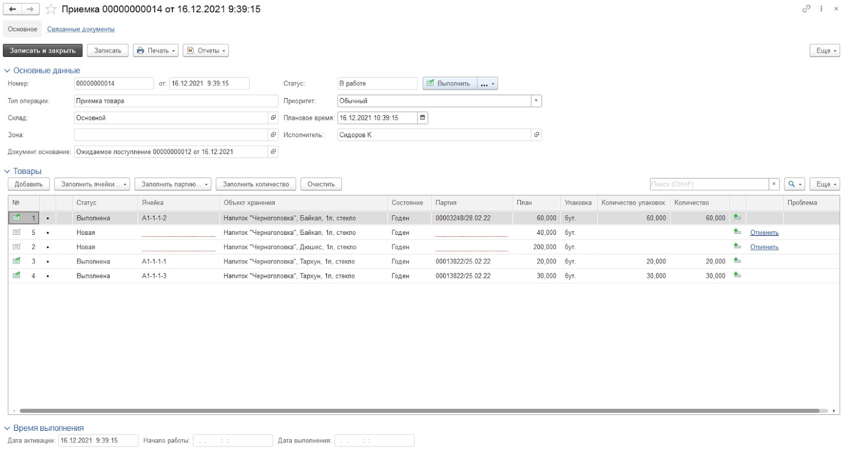This screenshot has height=451, width=848.
Task: Open the Приоритет dropdown arrow
Action: pos(536,101)
